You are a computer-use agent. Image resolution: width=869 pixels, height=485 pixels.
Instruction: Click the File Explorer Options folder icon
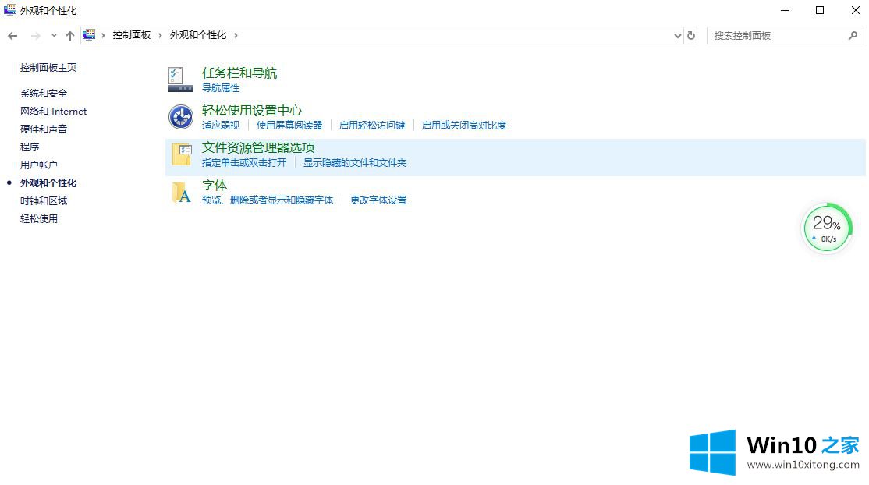[181, 154]
